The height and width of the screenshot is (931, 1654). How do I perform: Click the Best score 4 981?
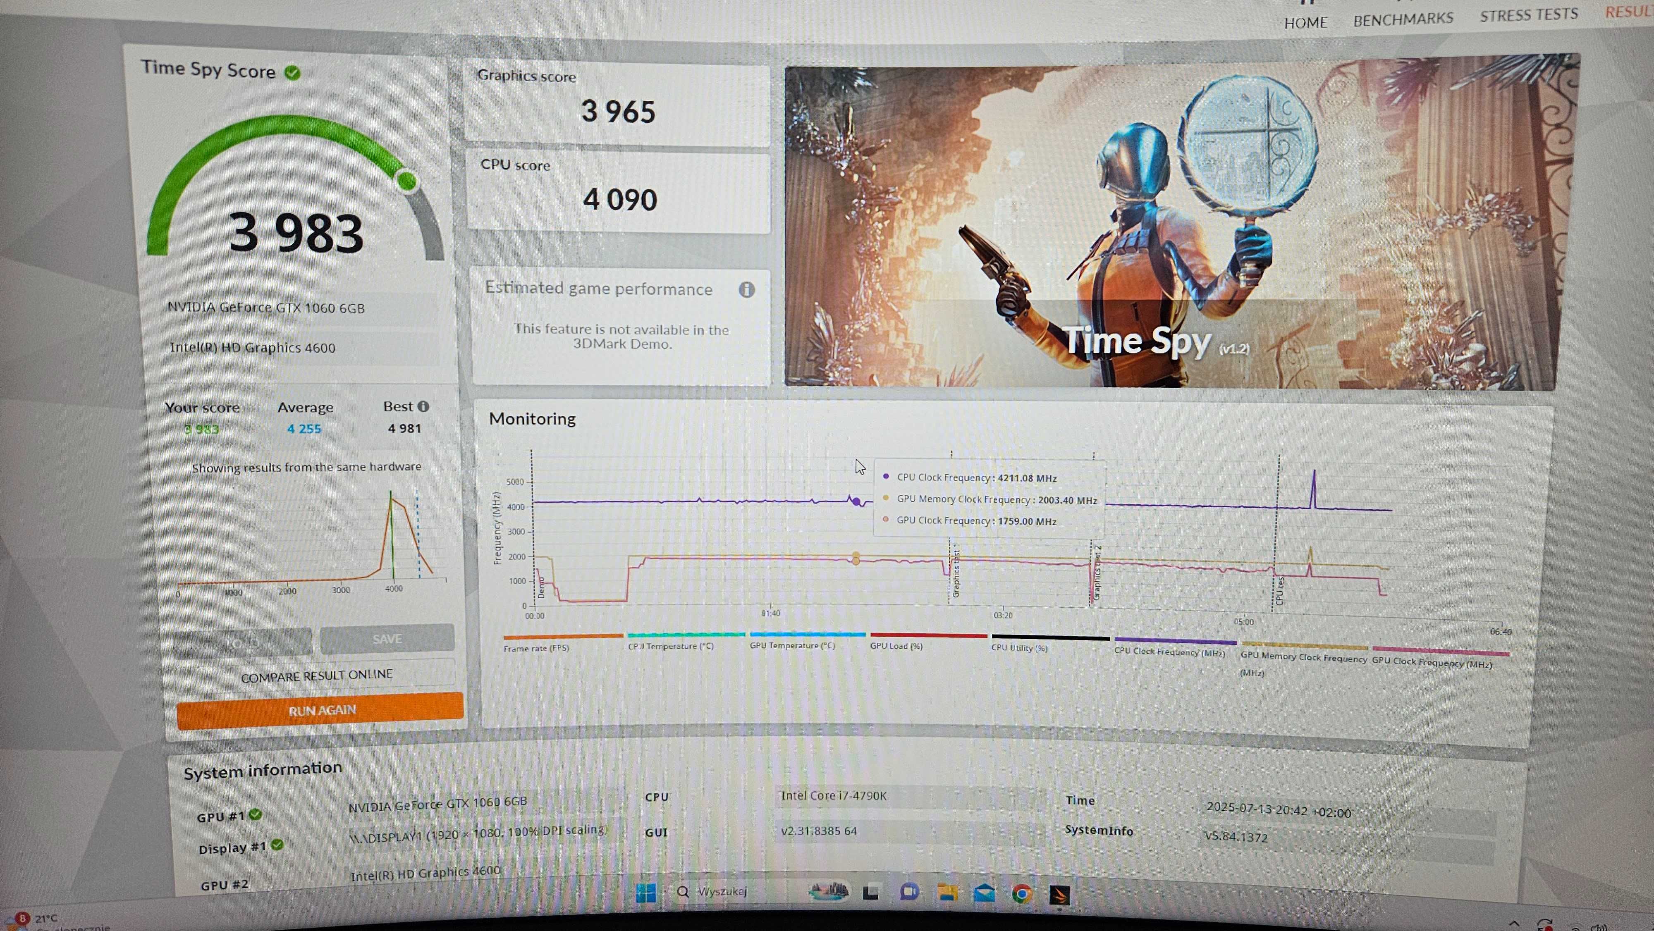[404, 428]
